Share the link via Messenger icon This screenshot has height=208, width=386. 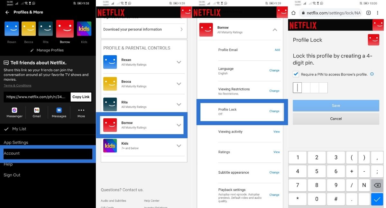tap(14, 110)
